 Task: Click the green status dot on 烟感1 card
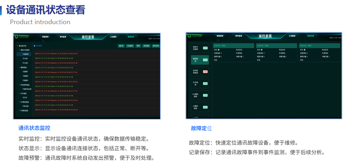tap(219, 50)
